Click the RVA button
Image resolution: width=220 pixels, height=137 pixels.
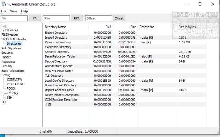(x=77, y=18)
